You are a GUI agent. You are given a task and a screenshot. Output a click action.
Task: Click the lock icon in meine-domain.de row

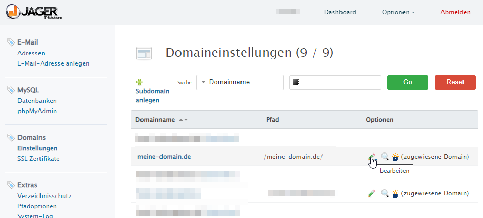click(x=395, y=157)
